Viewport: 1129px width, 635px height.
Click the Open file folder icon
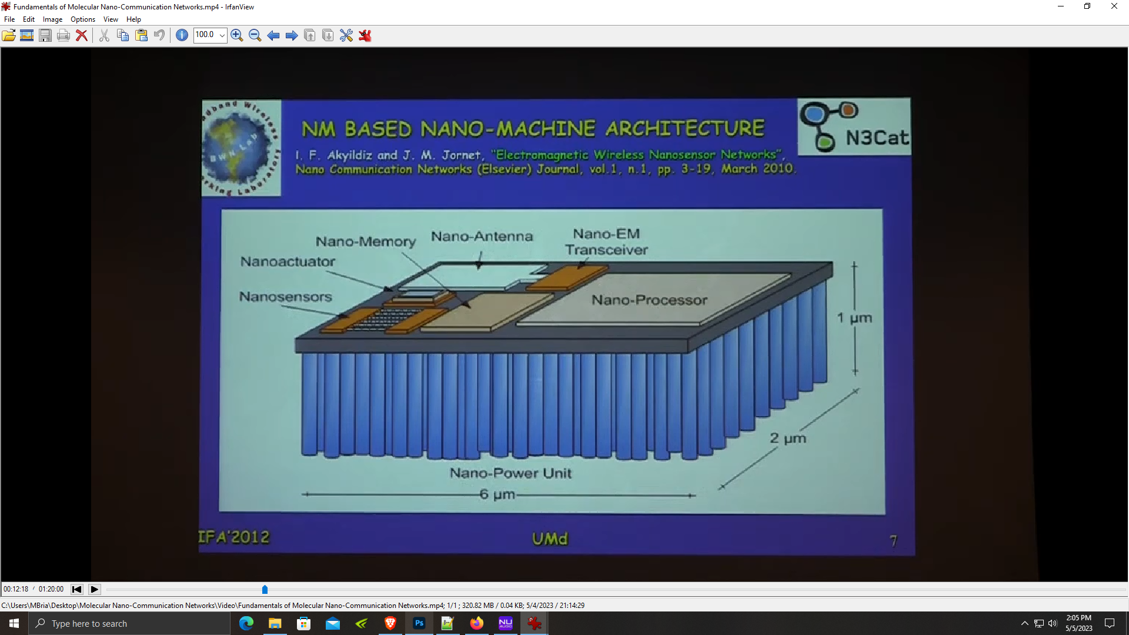pos(9,35)
